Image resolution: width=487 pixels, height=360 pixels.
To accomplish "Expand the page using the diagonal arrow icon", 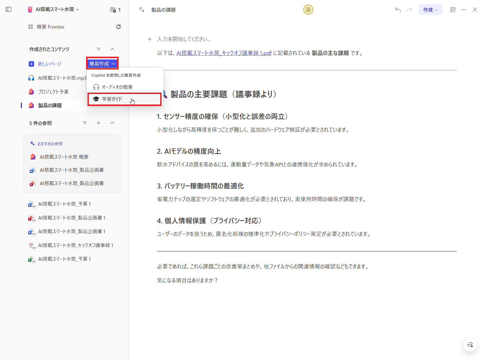I will coord(142,9).
